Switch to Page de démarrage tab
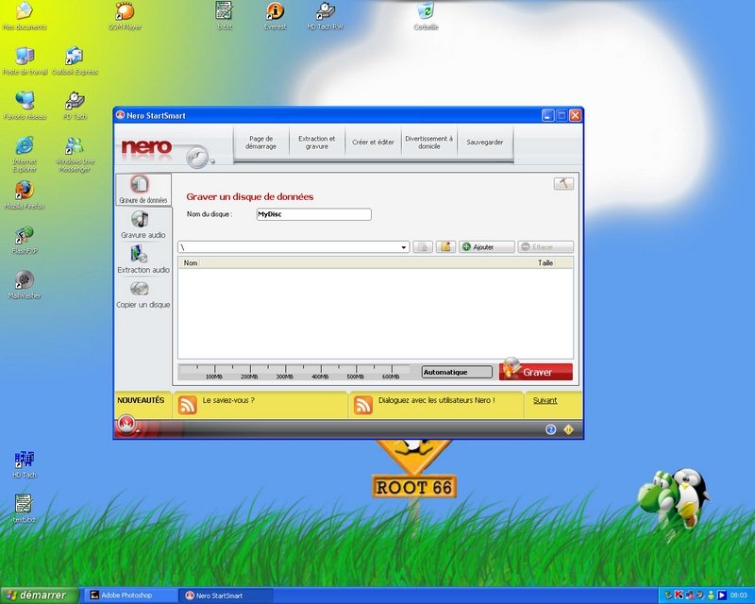The height and width of the screenshot is (604, 755). (x=261, y=143)
